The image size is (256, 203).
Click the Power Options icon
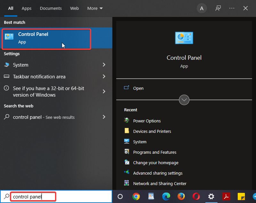pyautogui.click(x=127, y=120)
